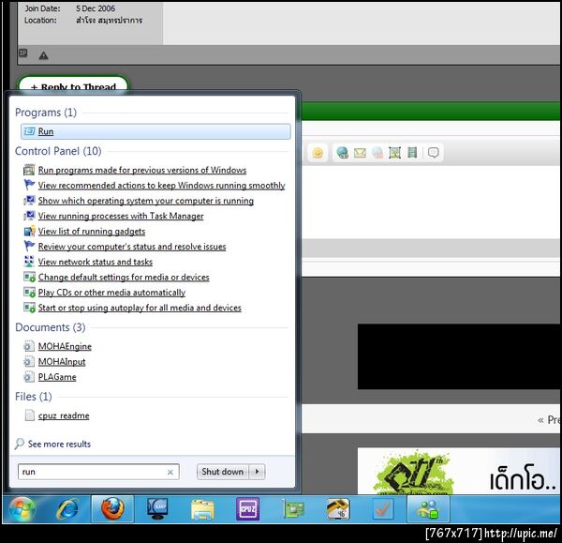Image resolution: width=562 pixels, height=543 pixels.
Task: Click the IP icon under the post
Action: tap(22, 53)
